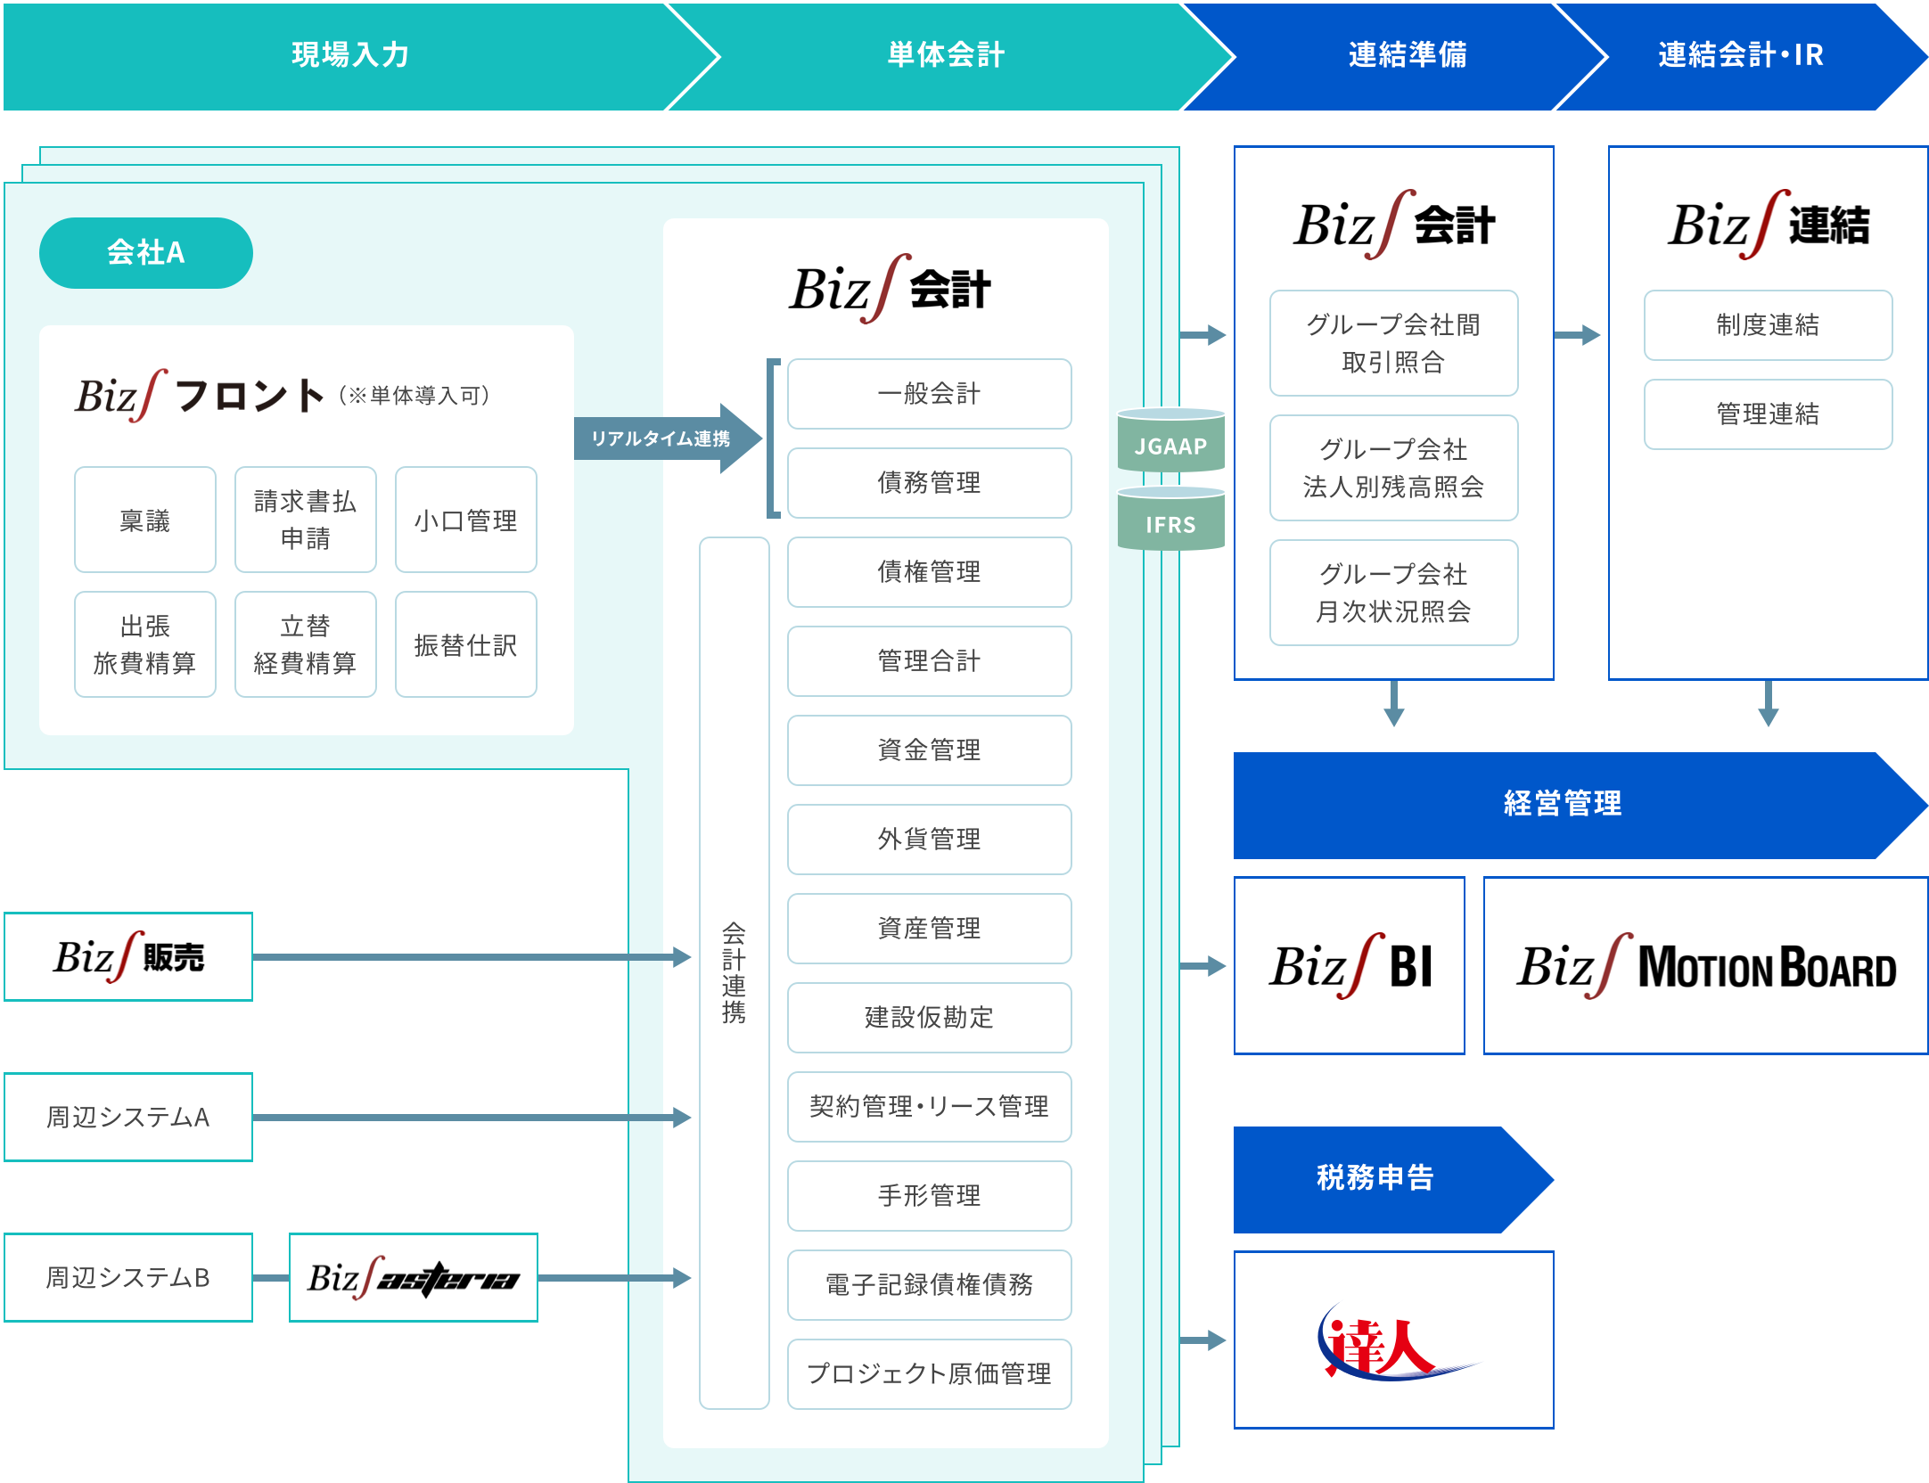Open the Biz∫ BI logo box
Viewport: 1929px width, 1483px height.
point(1350,966)
